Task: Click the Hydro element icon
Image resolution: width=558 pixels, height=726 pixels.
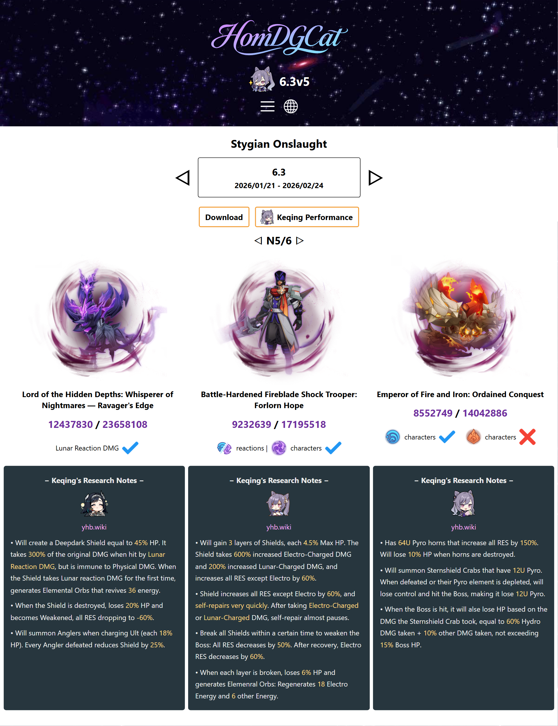Action: 393,437
